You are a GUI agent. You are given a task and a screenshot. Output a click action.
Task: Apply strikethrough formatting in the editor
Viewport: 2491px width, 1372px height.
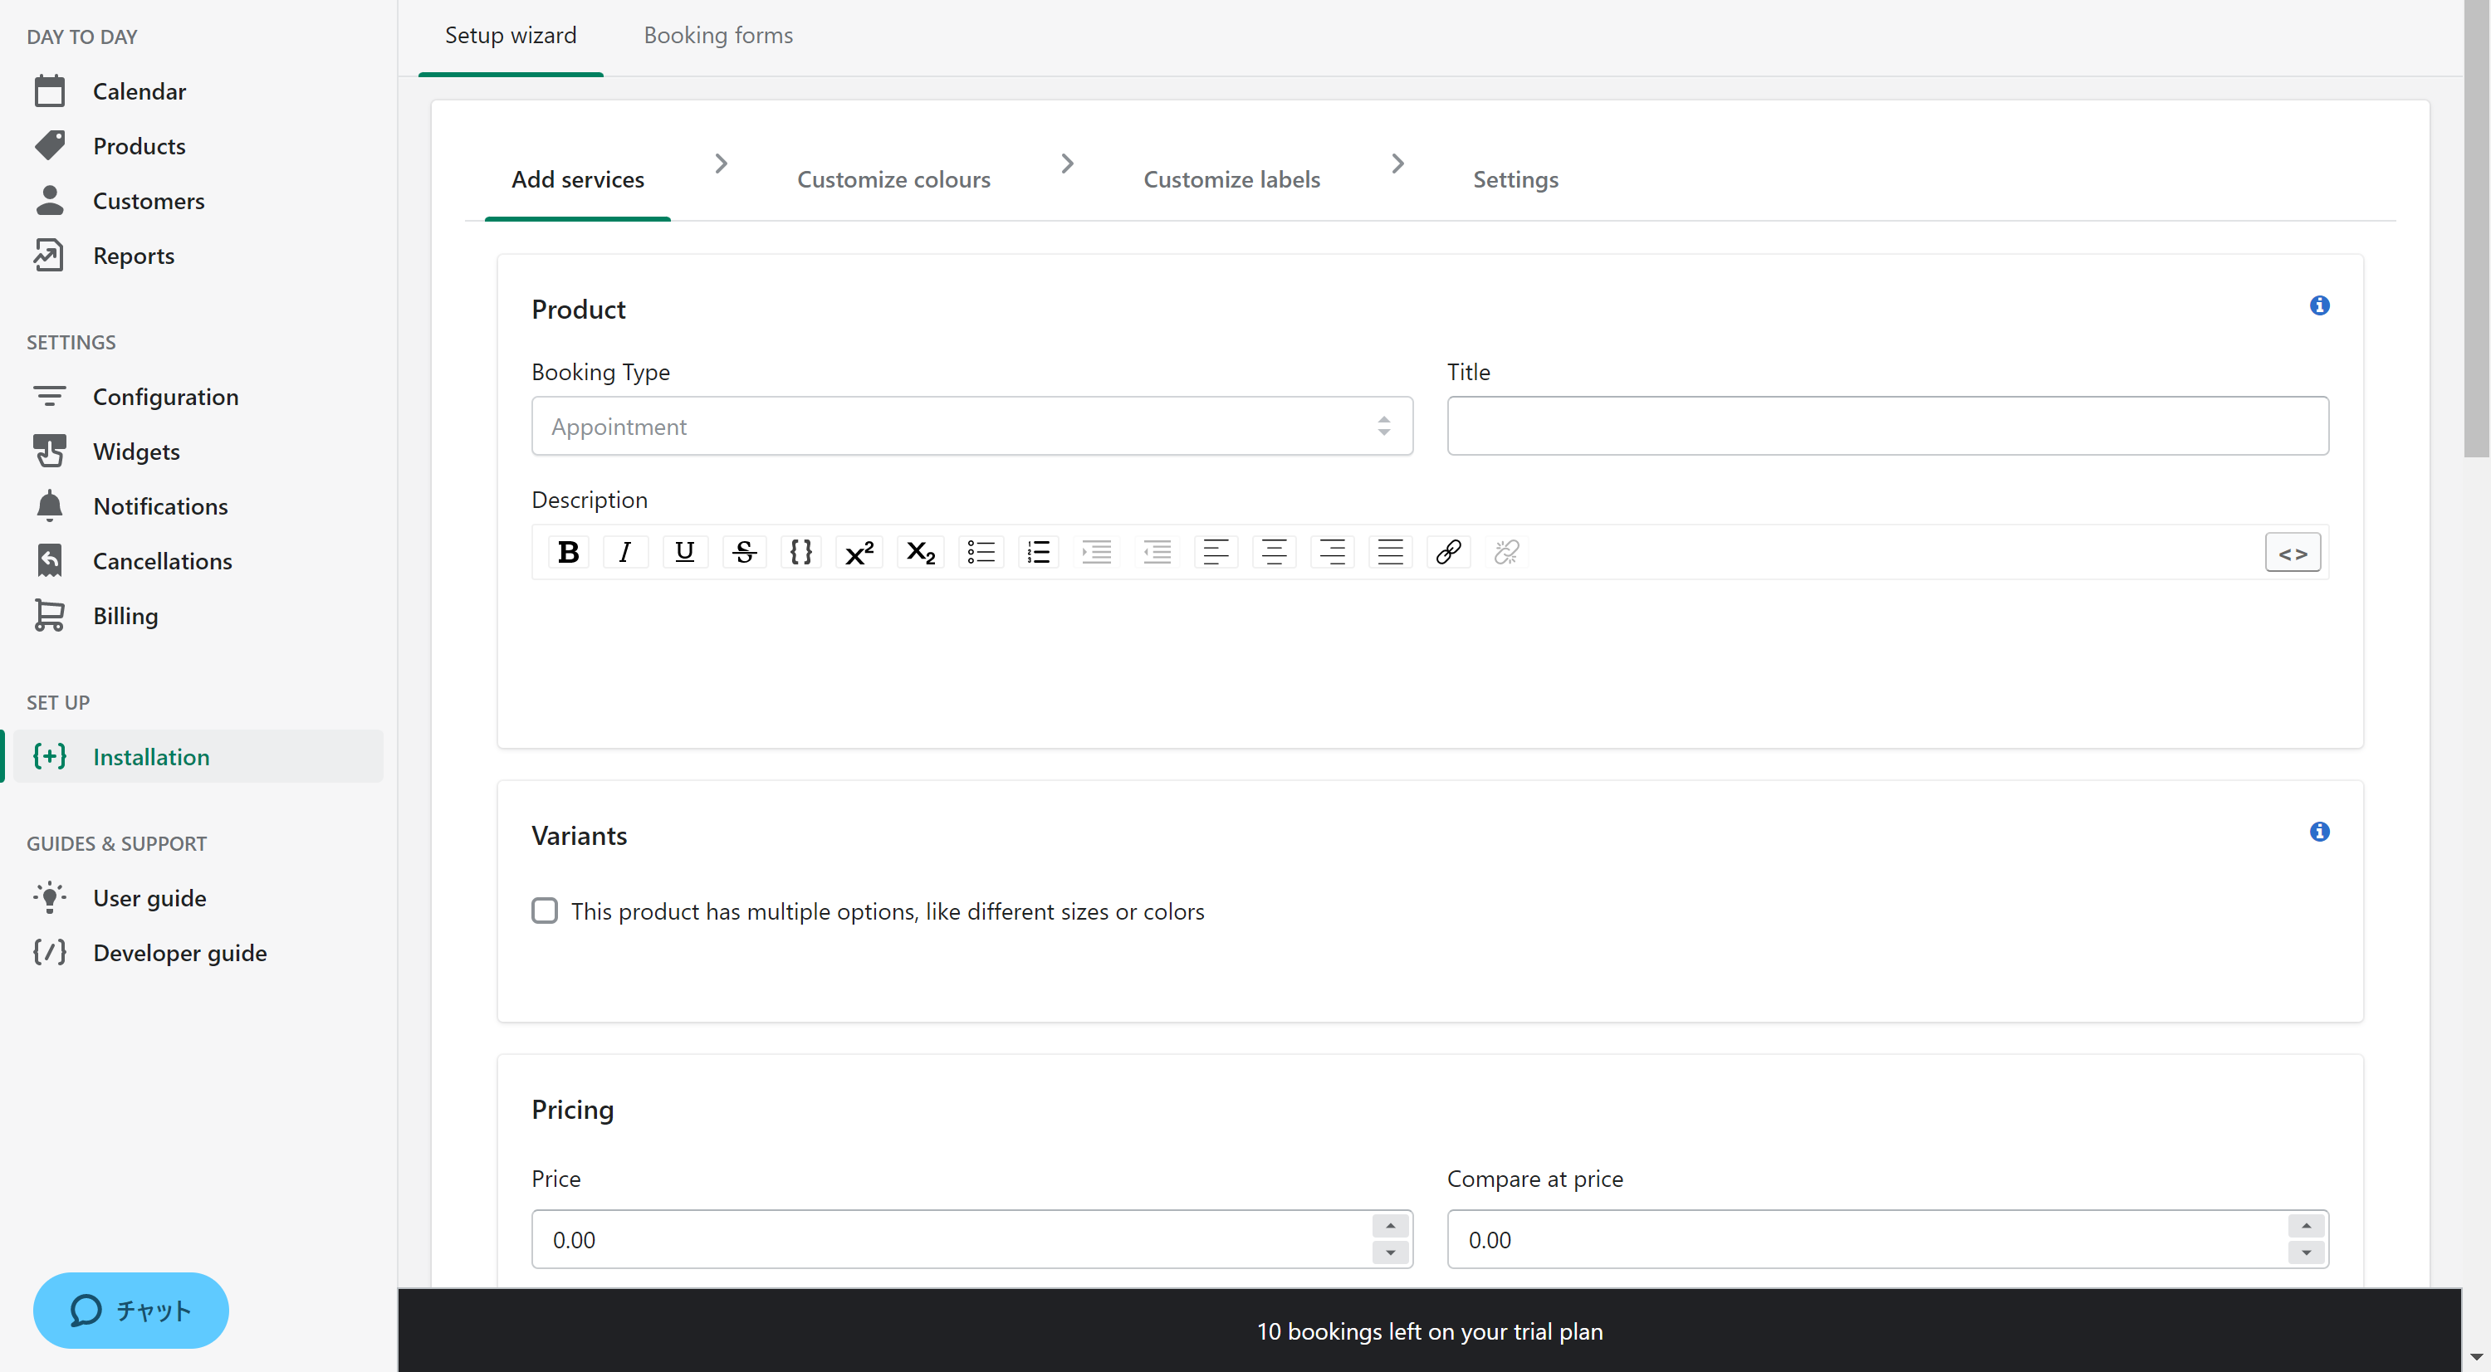[x=744, y=552]
